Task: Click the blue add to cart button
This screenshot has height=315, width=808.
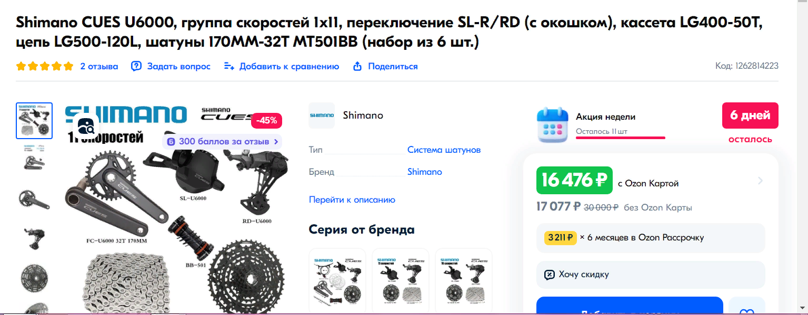Action: pos(630,307)
